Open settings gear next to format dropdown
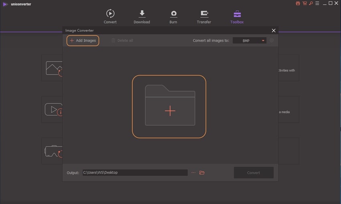The width and height of the screenshot is (341, 204). click(272, 41)
